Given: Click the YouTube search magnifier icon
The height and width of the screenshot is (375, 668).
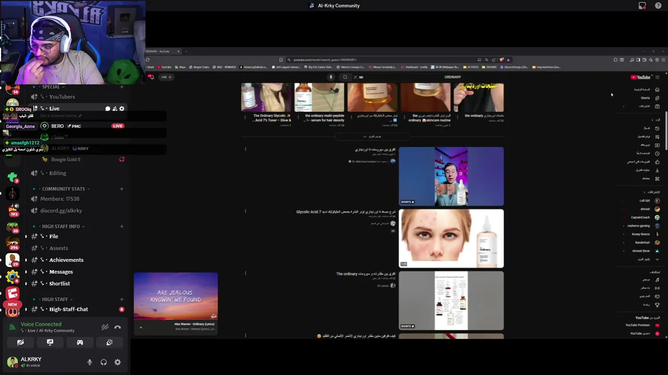Looking at the screenshot, I should point(345,77).
